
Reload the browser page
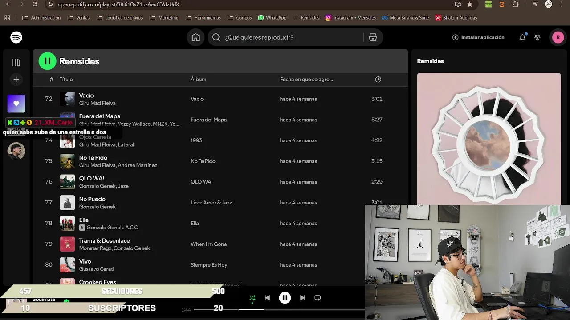pyautogui.click(x=35, y=4)
